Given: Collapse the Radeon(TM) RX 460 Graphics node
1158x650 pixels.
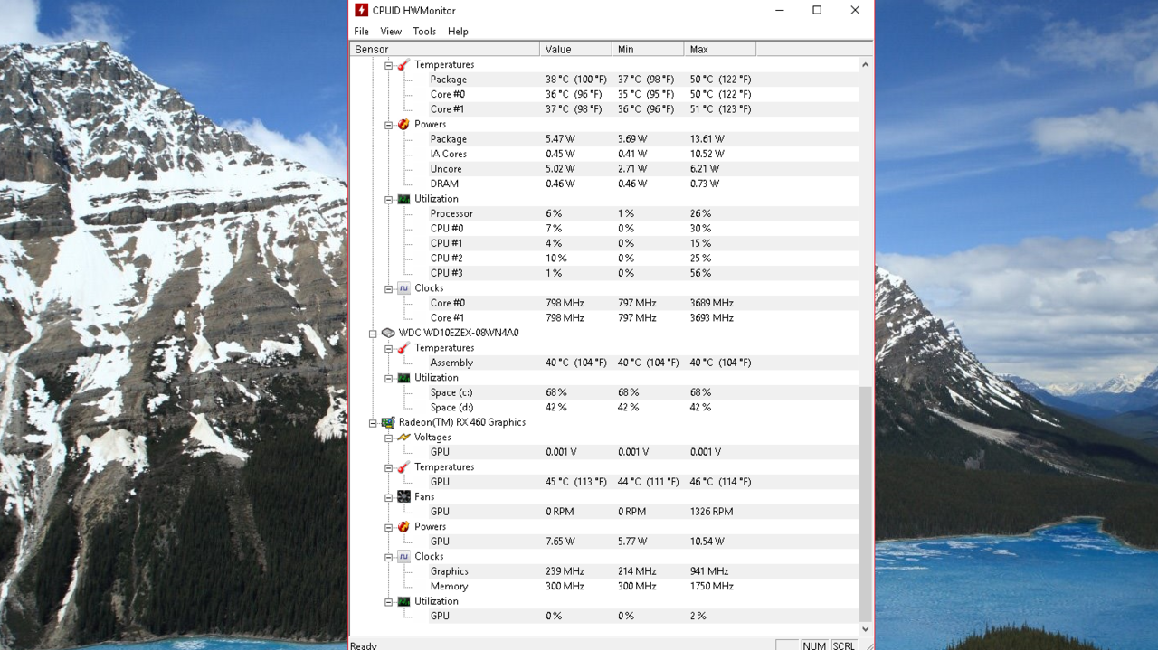Looking at the screenshot, I should pyautogui.click(x=373, y=423).
